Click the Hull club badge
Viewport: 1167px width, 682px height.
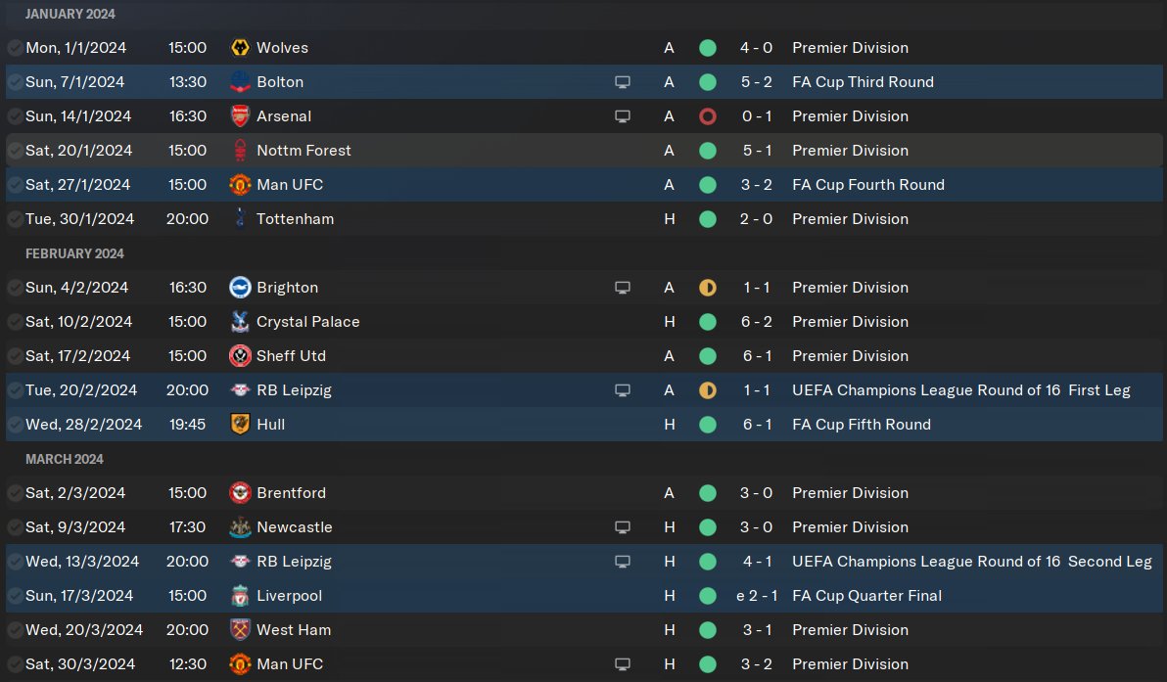click(x=240, y=425)
